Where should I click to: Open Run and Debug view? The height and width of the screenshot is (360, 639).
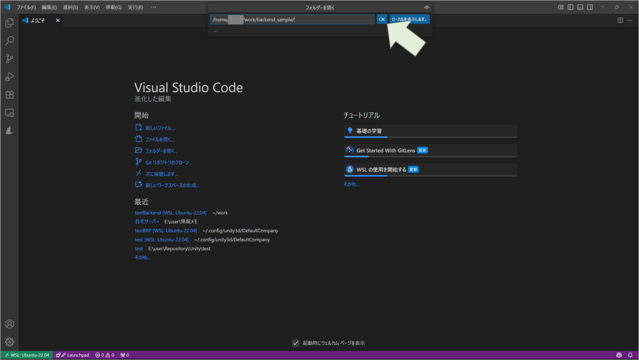tap(9, 77)
